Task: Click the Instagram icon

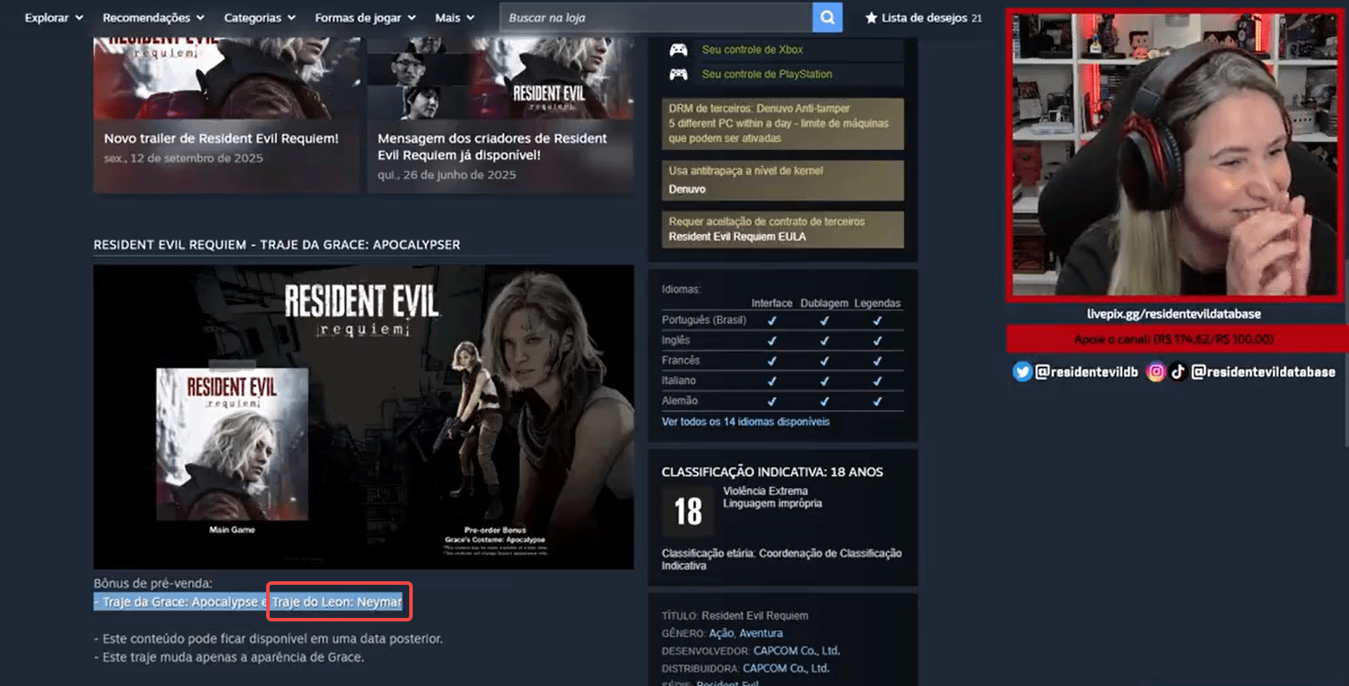Action: tap(1155, 372)
